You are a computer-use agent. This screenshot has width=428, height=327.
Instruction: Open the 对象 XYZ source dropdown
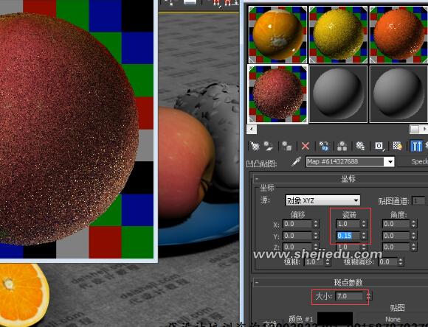(x=323, y=200)
